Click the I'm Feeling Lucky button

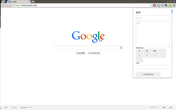[94, 53]
